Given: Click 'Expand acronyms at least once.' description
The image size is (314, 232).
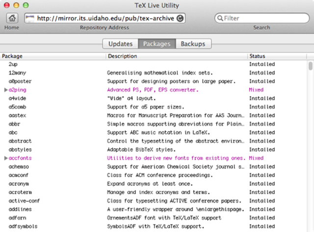Looking at the screenshot, I should click(150, 184).
